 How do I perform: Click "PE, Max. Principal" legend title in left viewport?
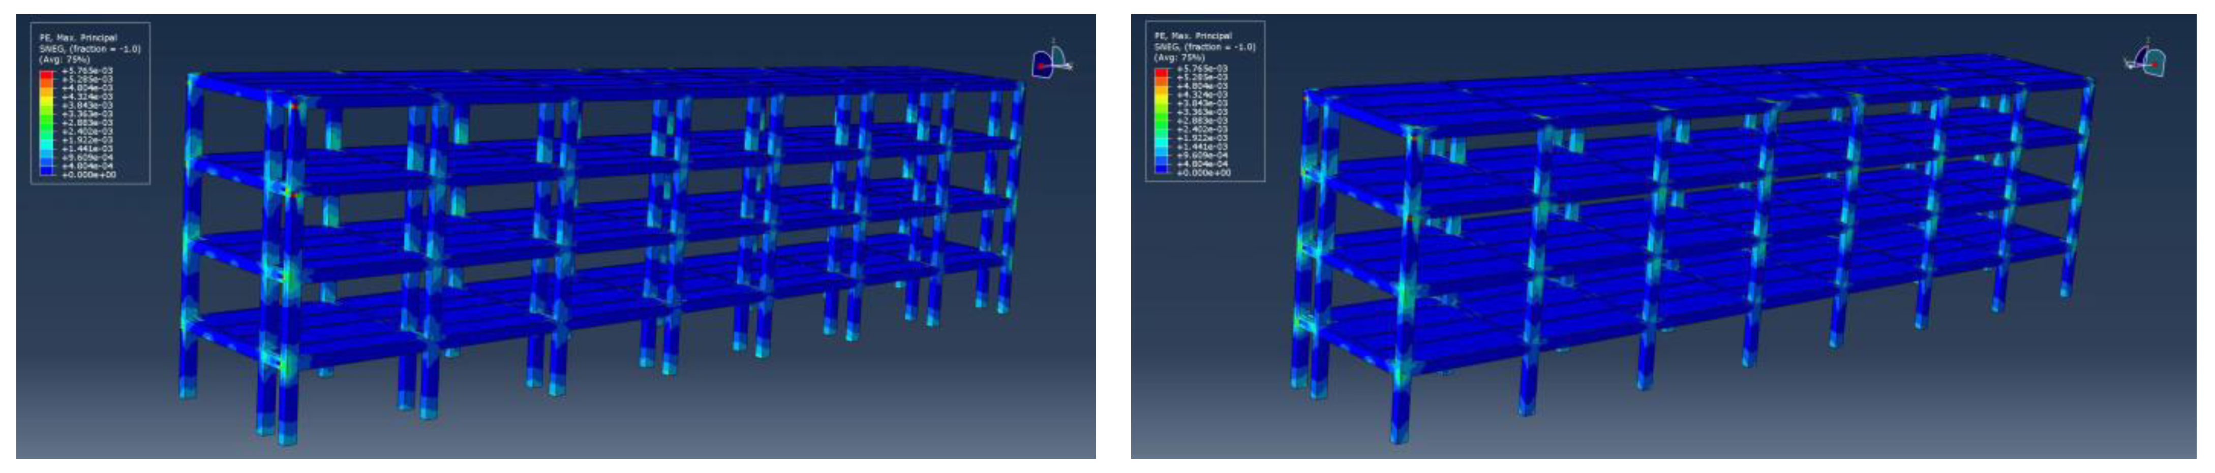coord(78,38)
